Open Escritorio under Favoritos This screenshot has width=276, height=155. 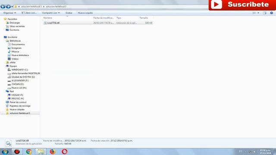14,30
